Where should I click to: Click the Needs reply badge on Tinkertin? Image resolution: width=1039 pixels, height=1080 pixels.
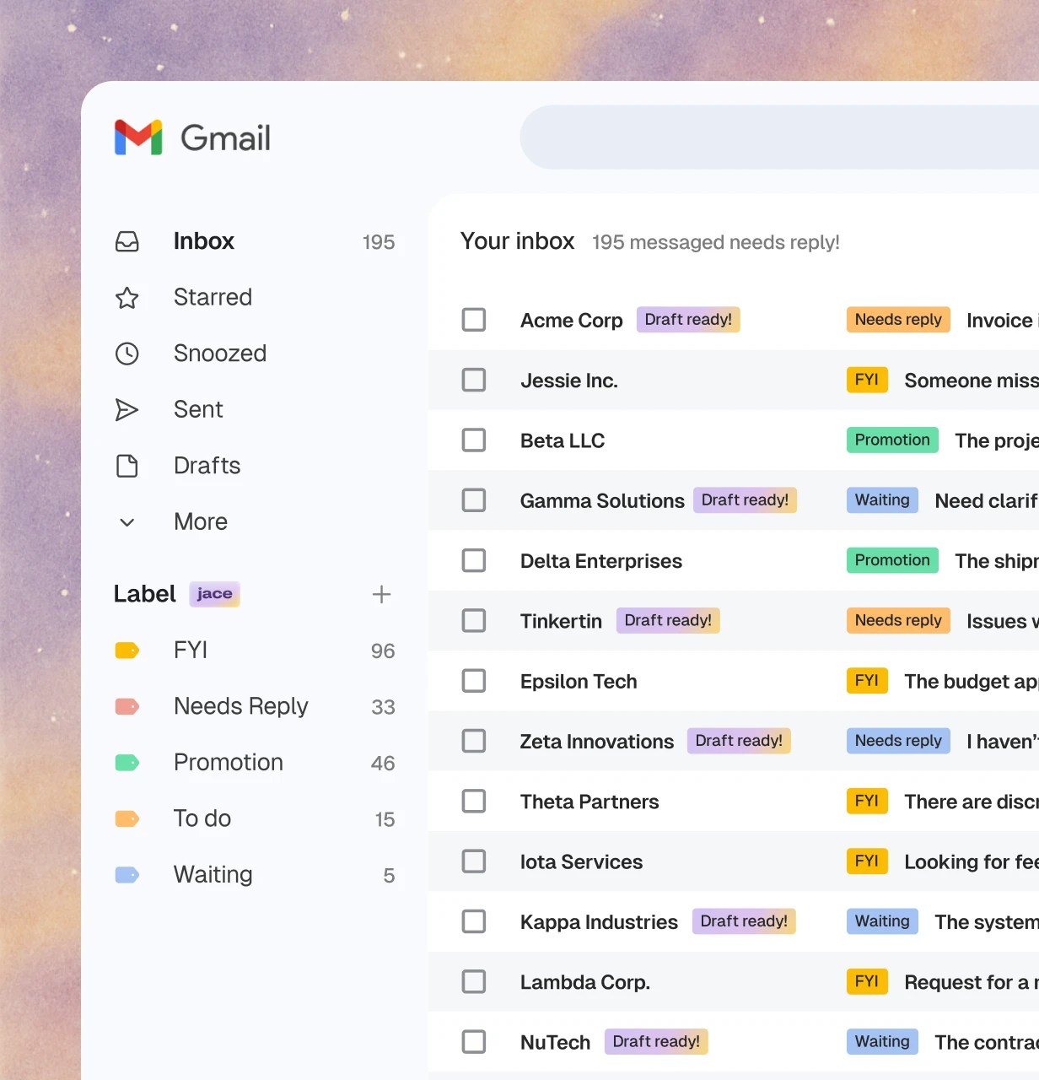897,620
